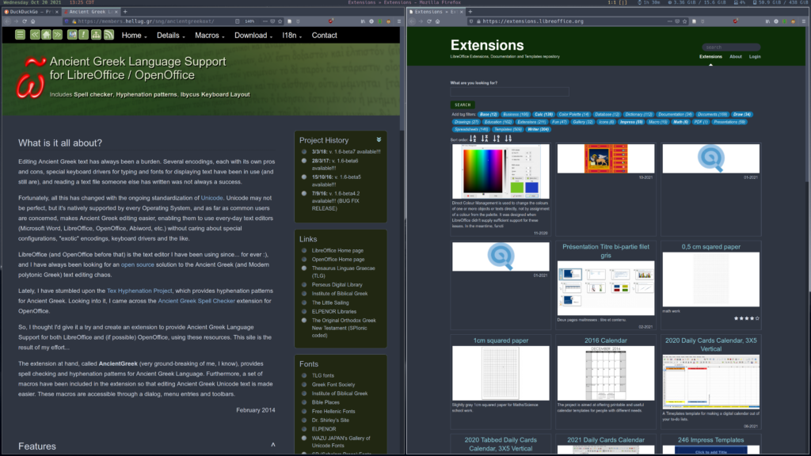
Task: Open new tab in right Firefox window
Action: 470,11
